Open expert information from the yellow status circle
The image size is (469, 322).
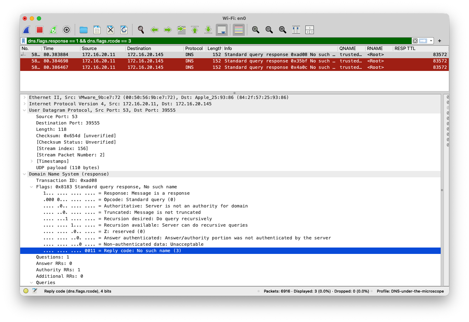click(x=26, y=291)
